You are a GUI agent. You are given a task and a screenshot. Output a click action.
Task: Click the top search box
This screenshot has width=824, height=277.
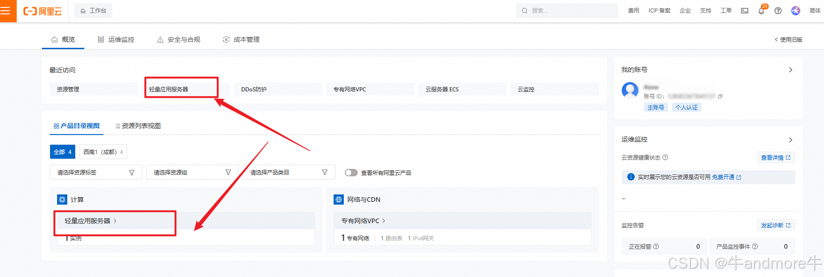coord(566,11)
